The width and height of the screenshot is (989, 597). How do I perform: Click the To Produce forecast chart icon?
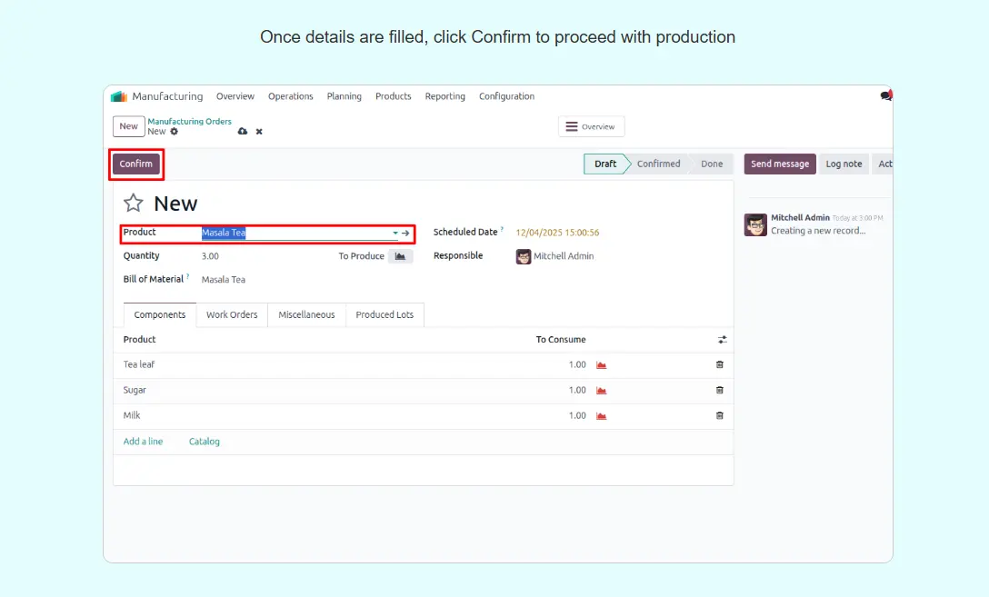tap(400, 256)
